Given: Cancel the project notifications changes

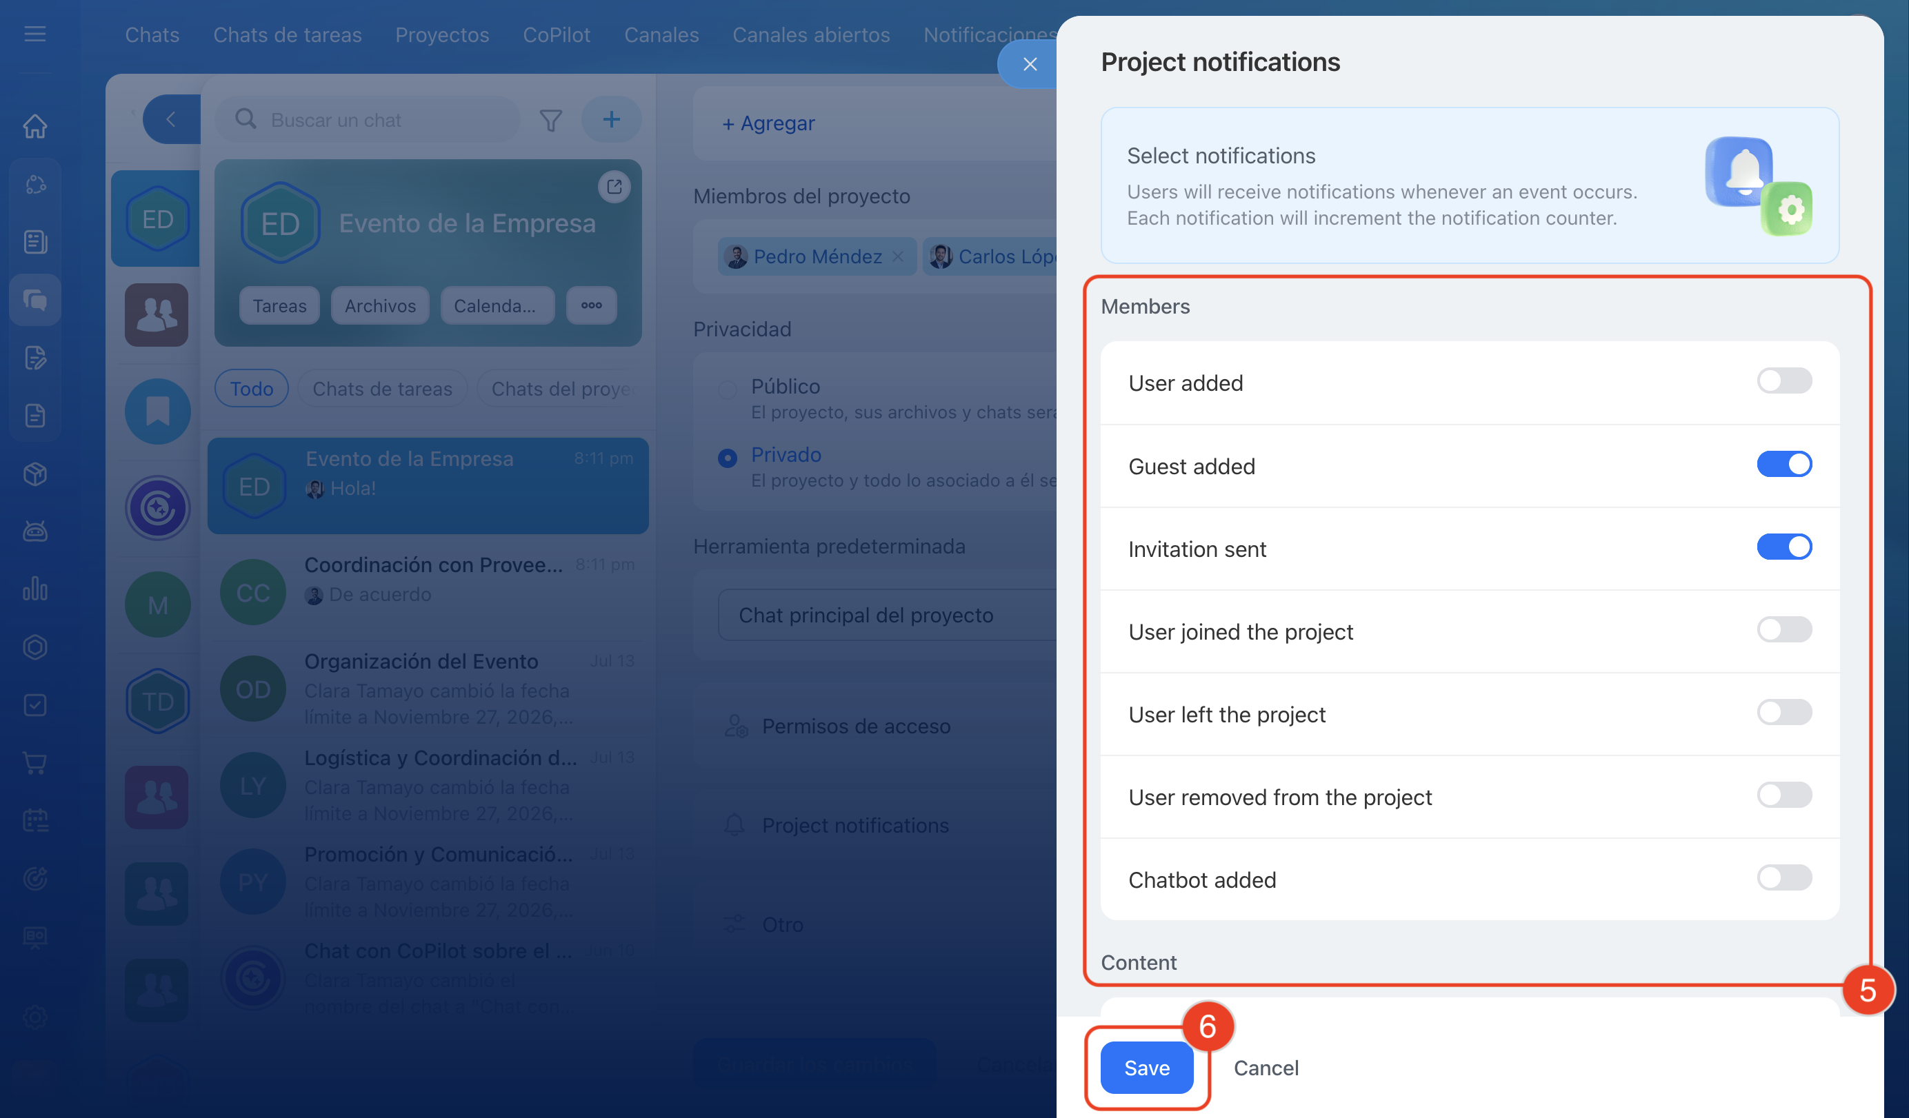Looking at the screenshot, I should coord(1266,1068).
